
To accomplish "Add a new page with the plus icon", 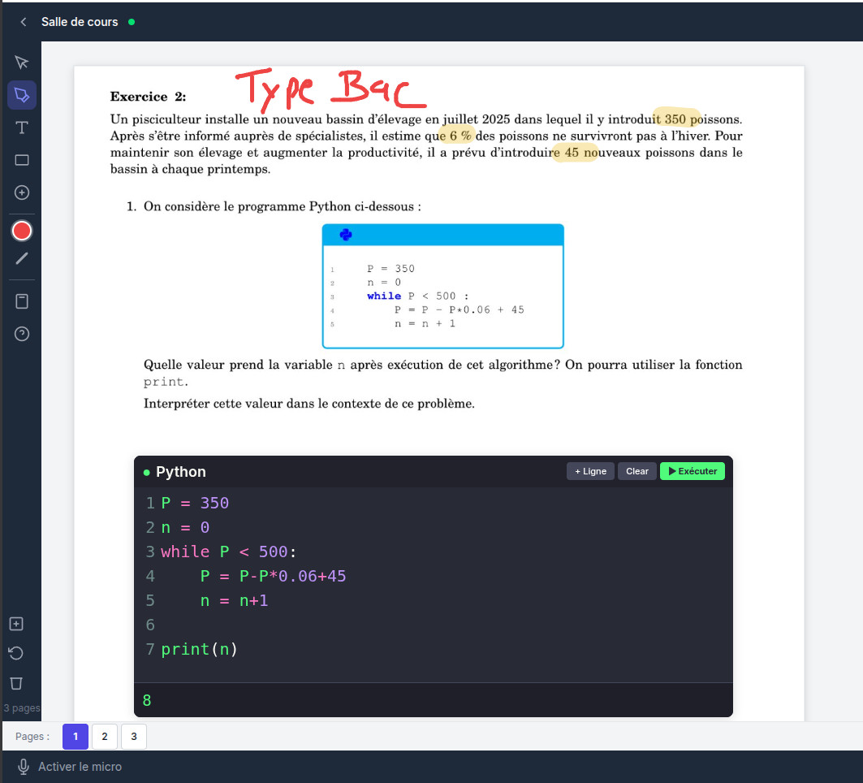I will click(x=16, y=624).
